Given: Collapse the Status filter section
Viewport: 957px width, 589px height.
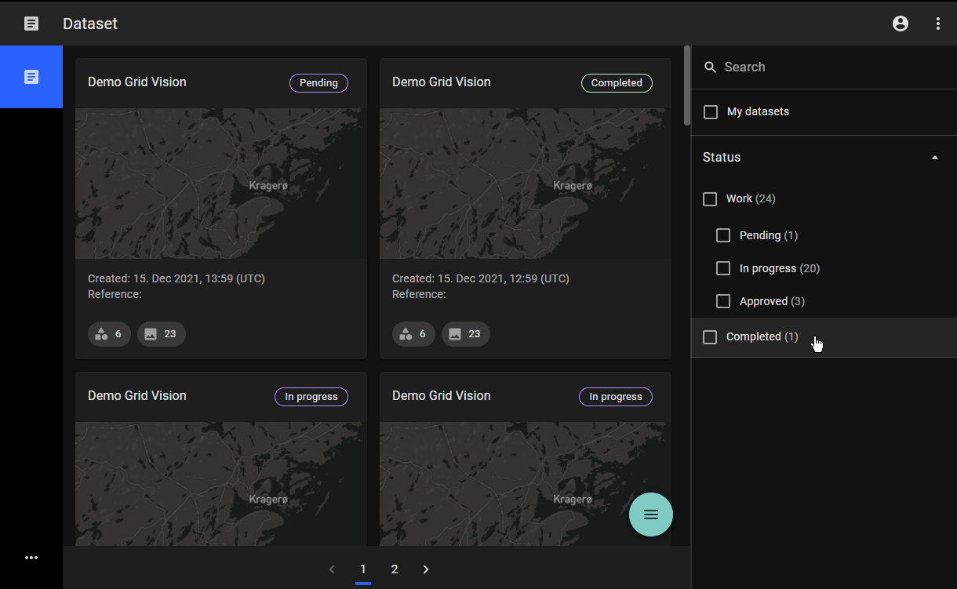Looking at the screenshot, I should (x=934, y=158).
